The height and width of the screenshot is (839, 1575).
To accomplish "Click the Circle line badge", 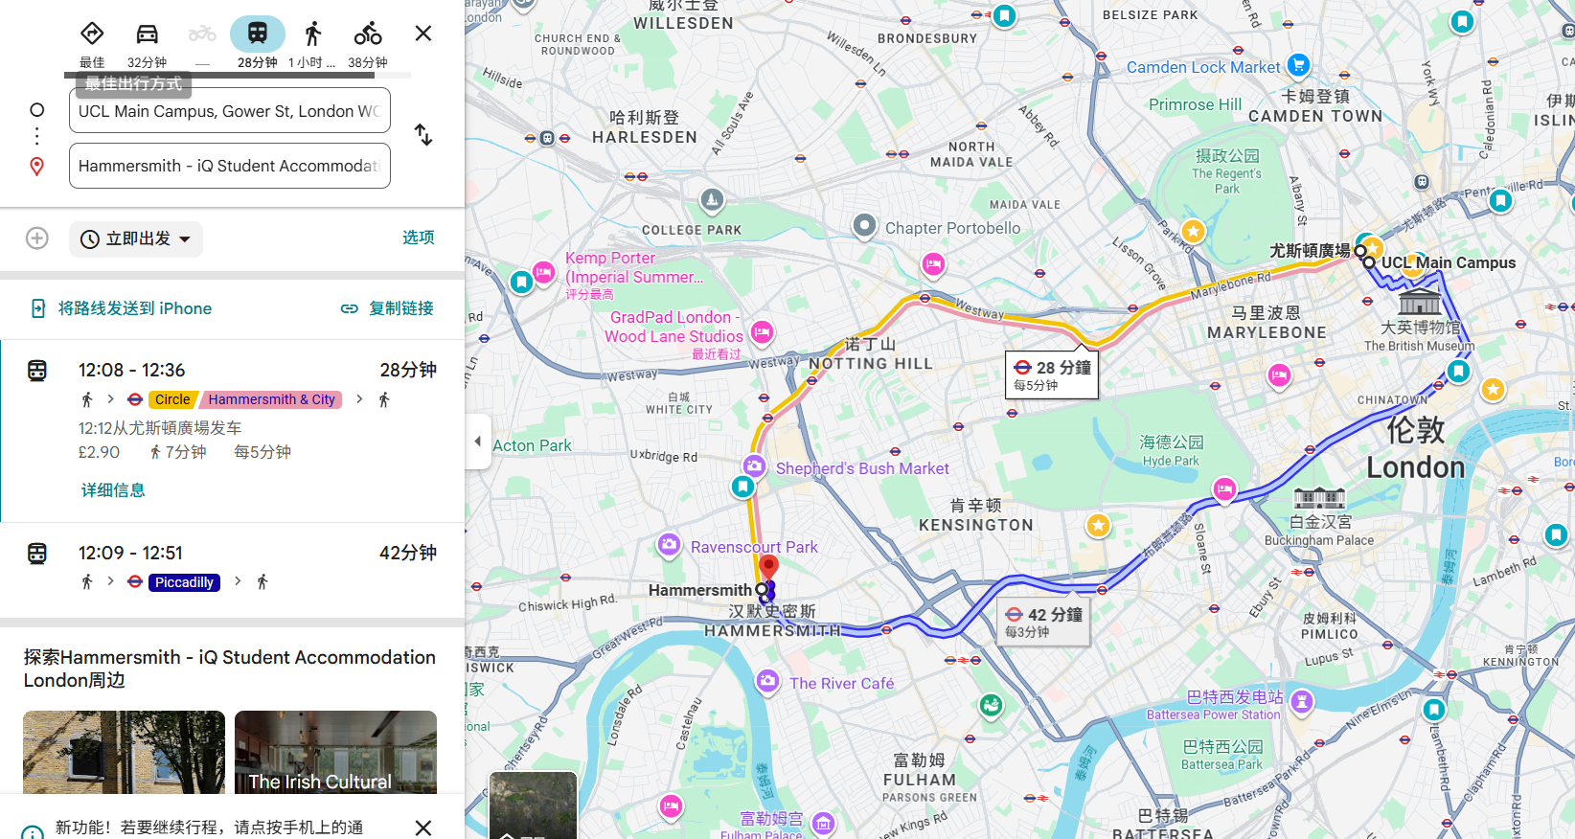I will [172, 399].
